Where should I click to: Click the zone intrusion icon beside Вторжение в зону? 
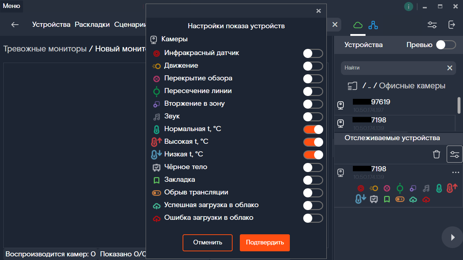pos(157,104)
